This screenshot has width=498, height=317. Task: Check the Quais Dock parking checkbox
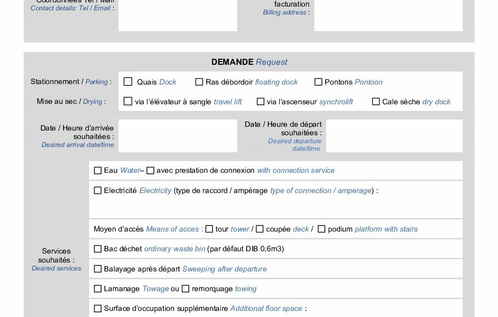[x=128, y=82]
